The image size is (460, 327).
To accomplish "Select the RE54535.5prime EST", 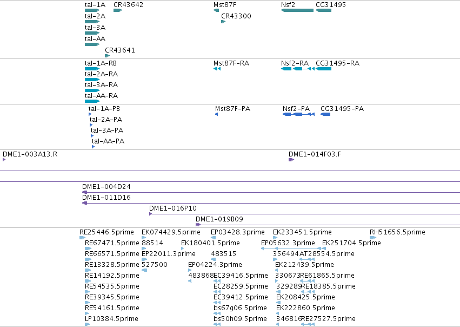I will click(87, 292).
